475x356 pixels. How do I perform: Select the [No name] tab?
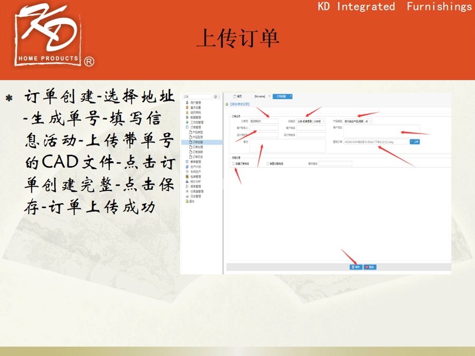(x=260, y=97)
